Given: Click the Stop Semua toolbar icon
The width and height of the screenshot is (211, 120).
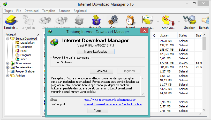Looking at the screenshot, I should click(x=62, y=21).
